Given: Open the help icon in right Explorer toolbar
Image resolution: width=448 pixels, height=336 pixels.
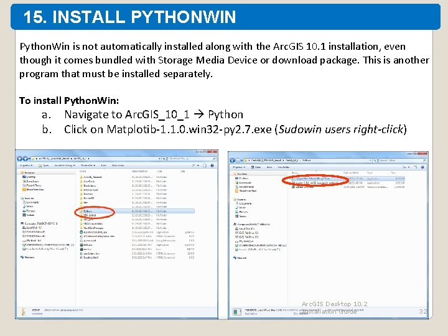Looking at the screenshot, I should [x=422, y=167].
